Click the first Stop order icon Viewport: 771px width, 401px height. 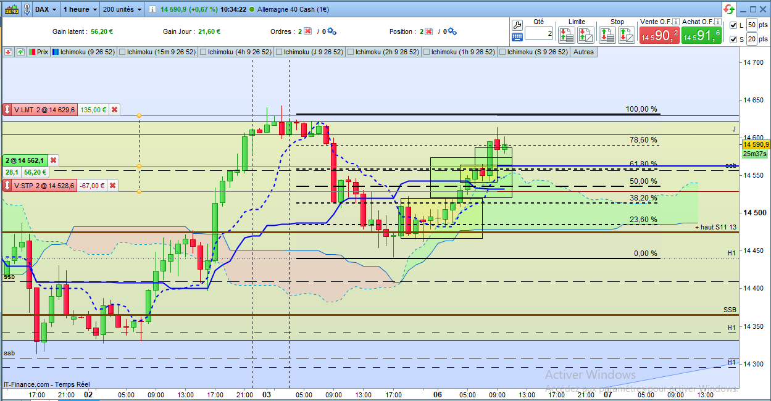pyautogui.click(x=607, y=35)
